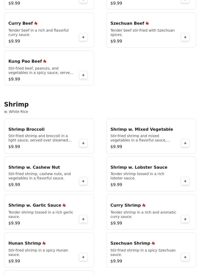Add Shrimp w. Lobster Sauce to order
The image size is (200, 276).
185,181
